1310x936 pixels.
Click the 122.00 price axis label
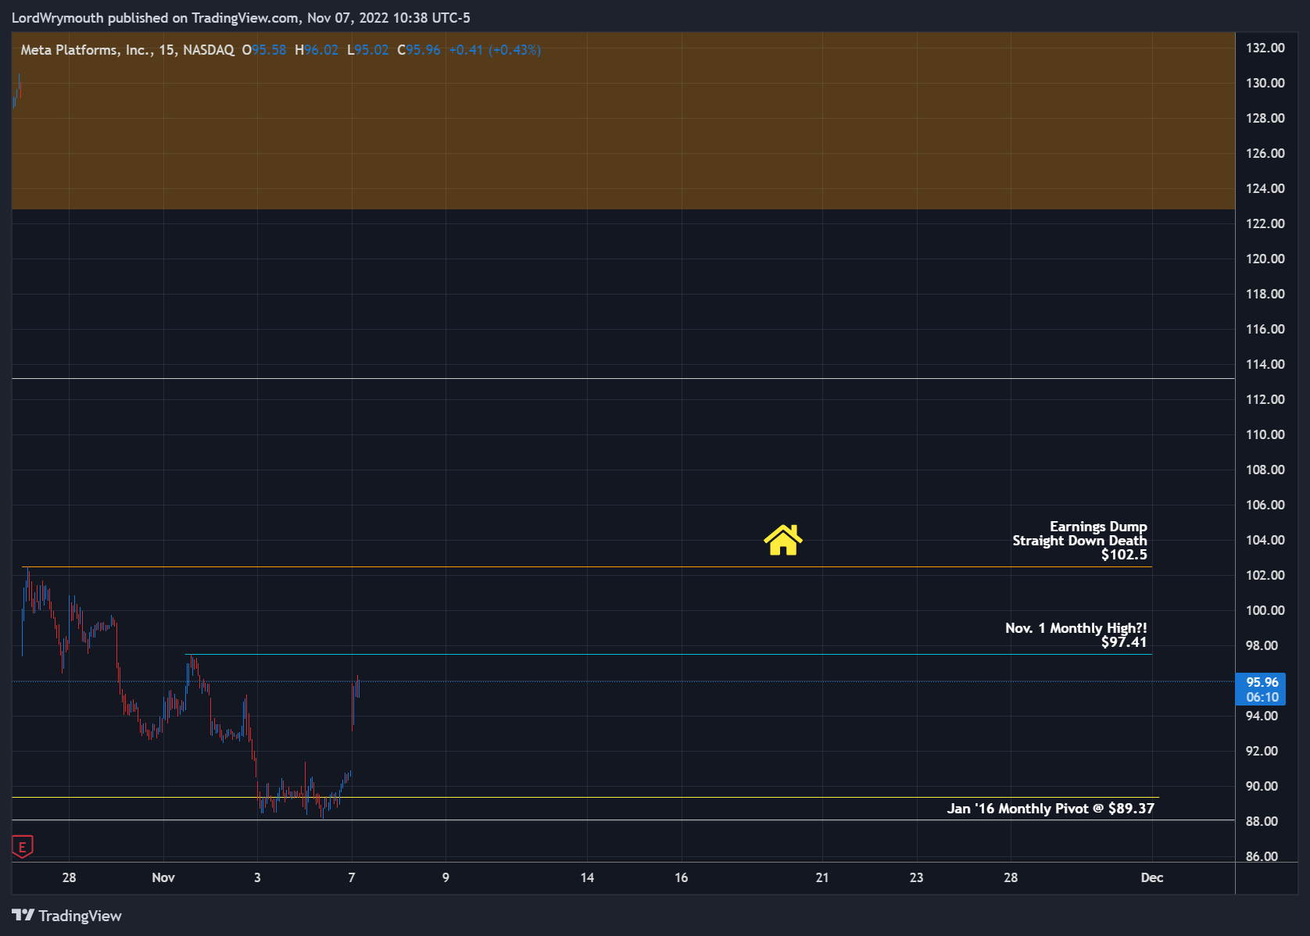coord(1265,223)
